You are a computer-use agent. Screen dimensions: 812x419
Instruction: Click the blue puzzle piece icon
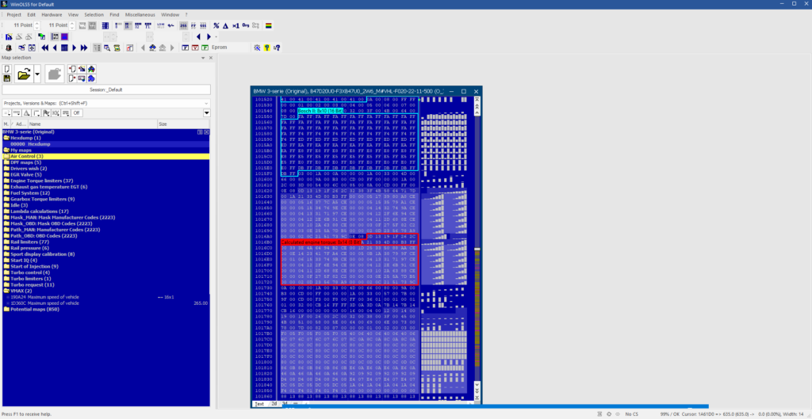coord(92,78)
